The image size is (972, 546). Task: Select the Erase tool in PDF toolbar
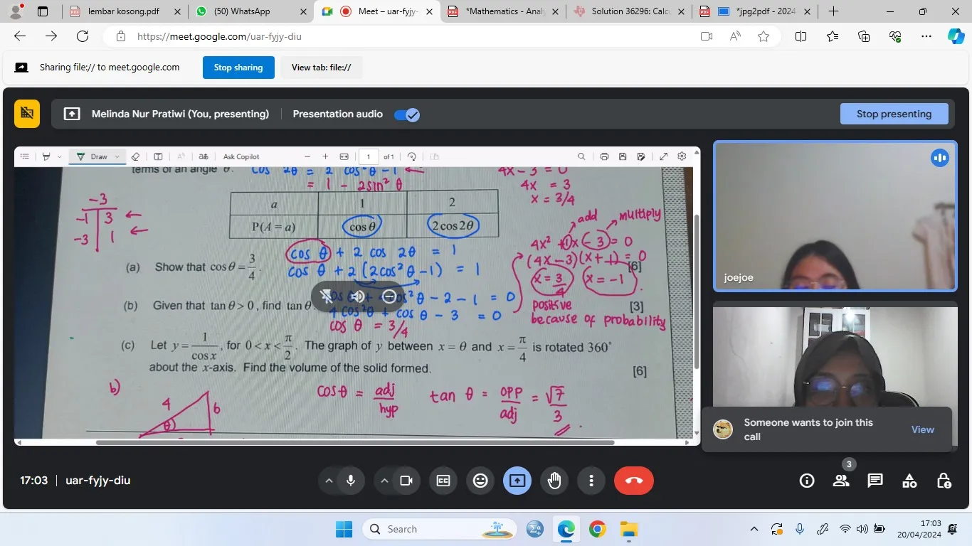coord(135,156)
